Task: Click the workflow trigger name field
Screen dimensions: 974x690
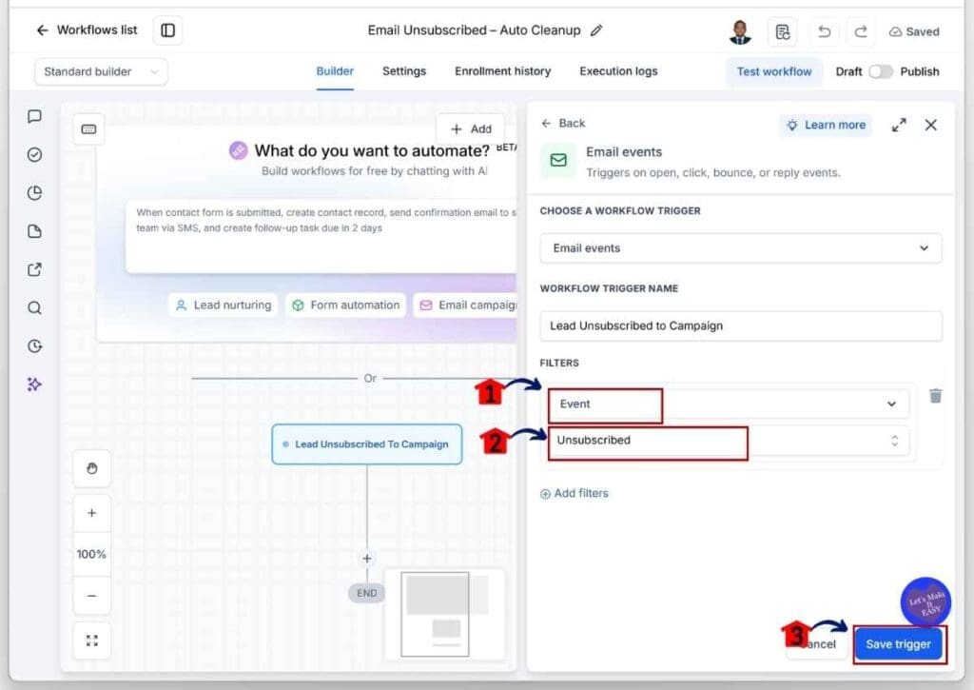Action: (x=740, y=325)
